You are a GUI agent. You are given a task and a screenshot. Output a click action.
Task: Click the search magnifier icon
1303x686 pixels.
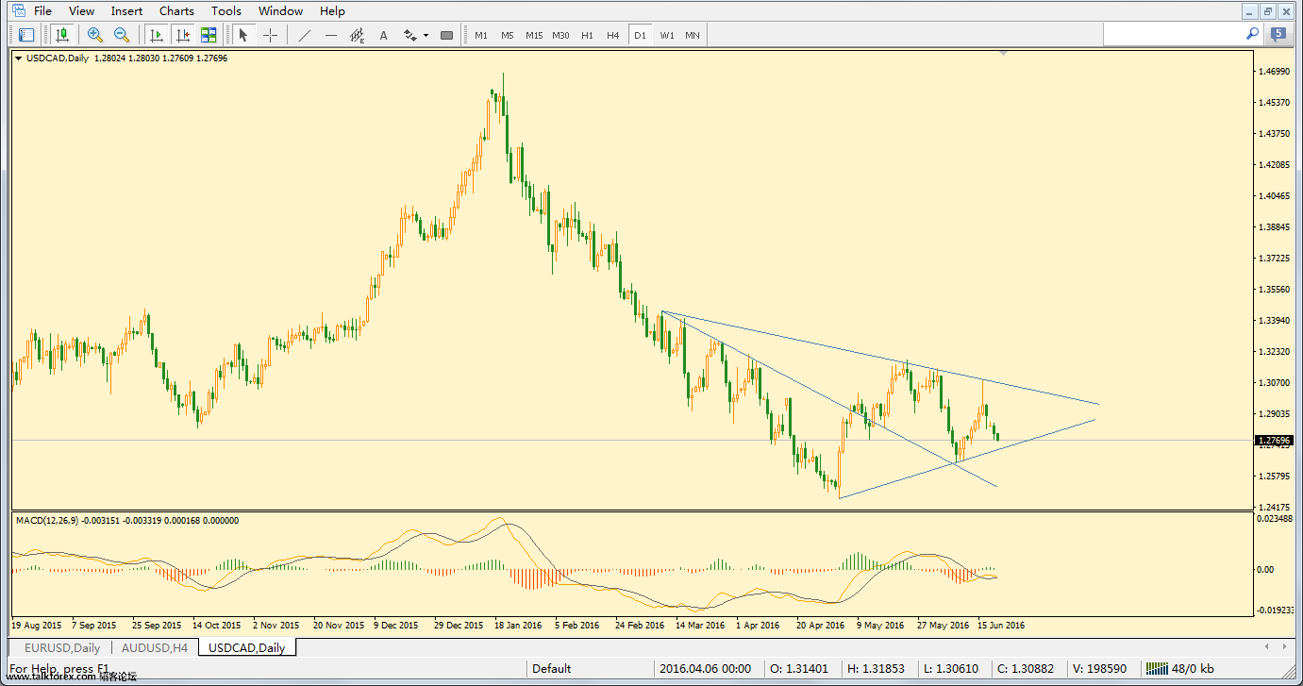[1253, 33]
